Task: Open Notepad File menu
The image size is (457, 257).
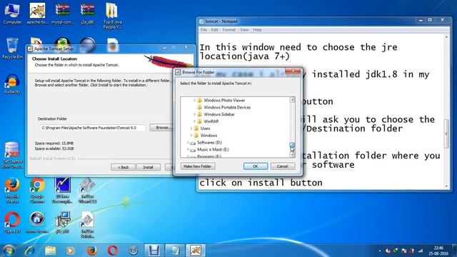Action: pyautogui.click(x=204, y=30)
